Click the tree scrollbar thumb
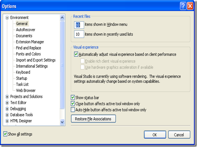The image size is (197, 147). (x=62, y=65)
